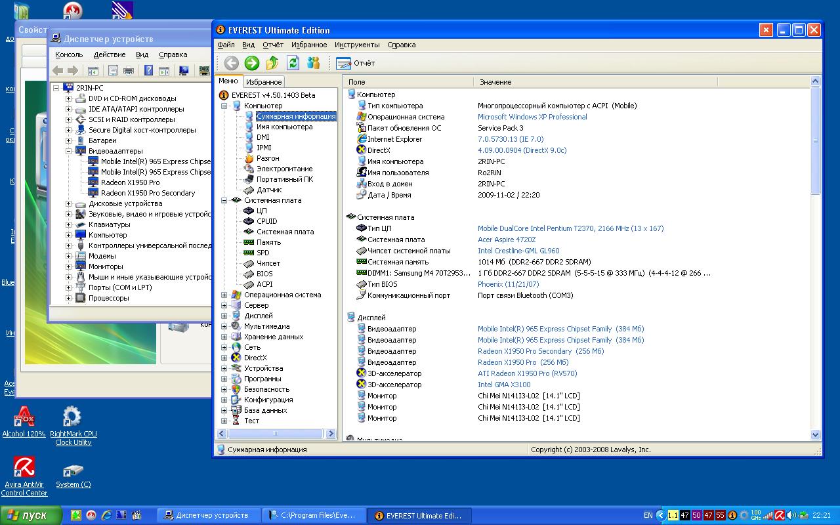
Task: Open Файл menu in EVEREST
Action: [x=226, y=45]
